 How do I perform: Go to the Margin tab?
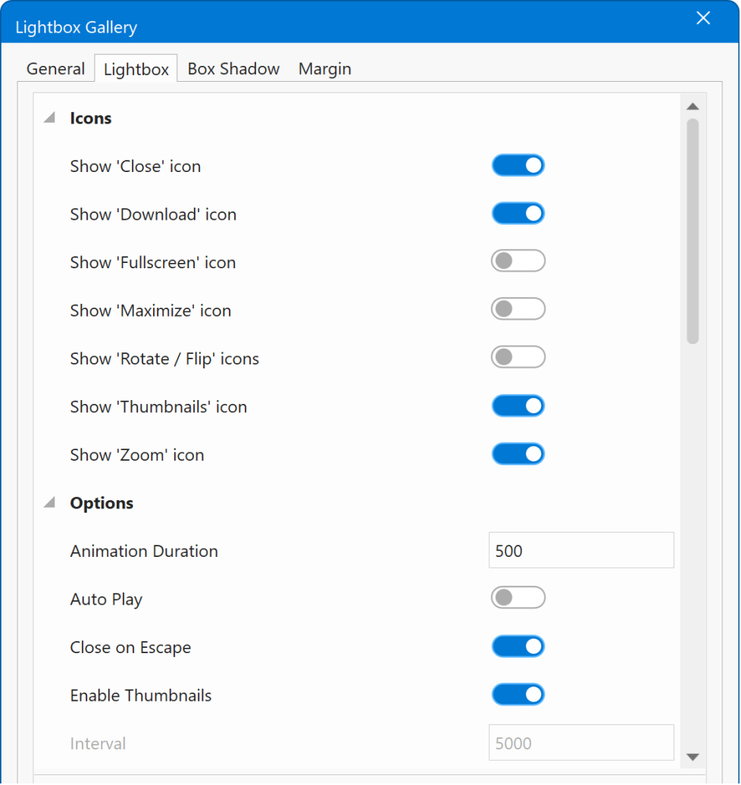(x=324, y=69)
